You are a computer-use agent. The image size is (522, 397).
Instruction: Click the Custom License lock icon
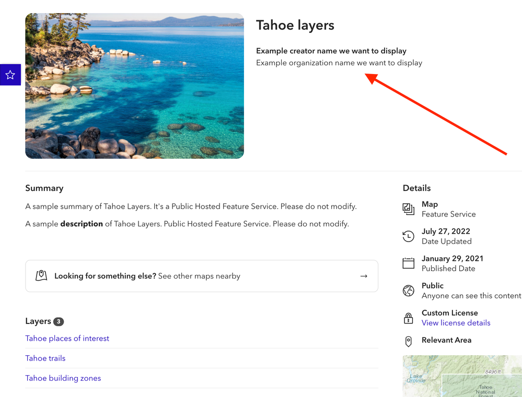pyautogui.click(x=409, y=318)
